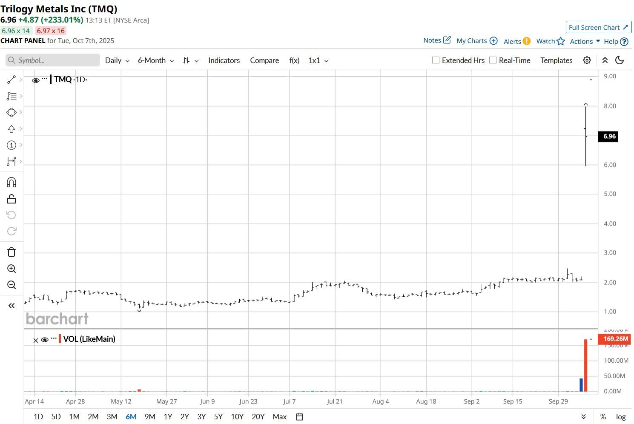
Task: Pick the up arrow marker tool
Action: [x=11, y=129]
